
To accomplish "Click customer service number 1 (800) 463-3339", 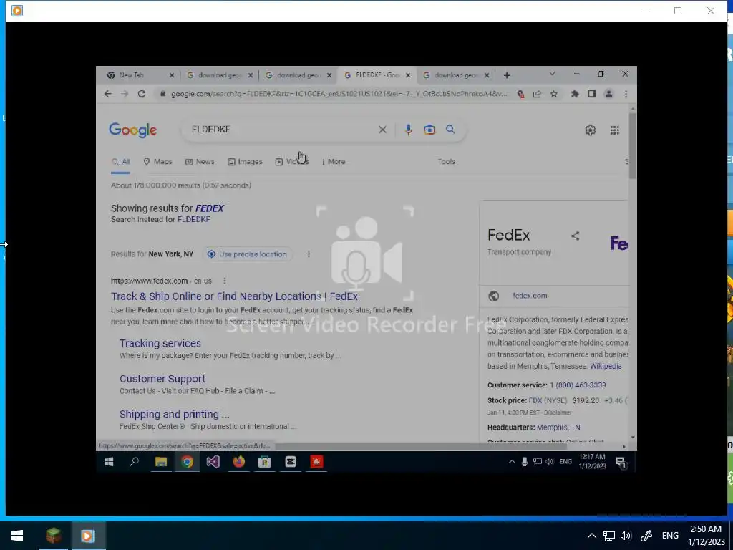I will (578, 385).
